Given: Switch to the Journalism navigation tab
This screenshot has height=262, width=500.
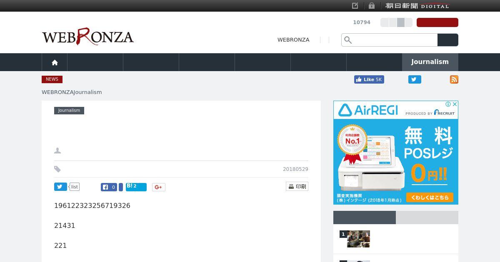Looking at the screenshot, I should [x=430, y=62].
